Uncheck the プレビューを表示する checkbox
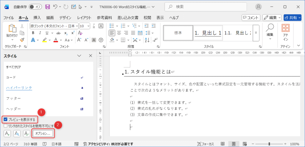This screenshot has width=305, height=147. click(x=6, y=119)
